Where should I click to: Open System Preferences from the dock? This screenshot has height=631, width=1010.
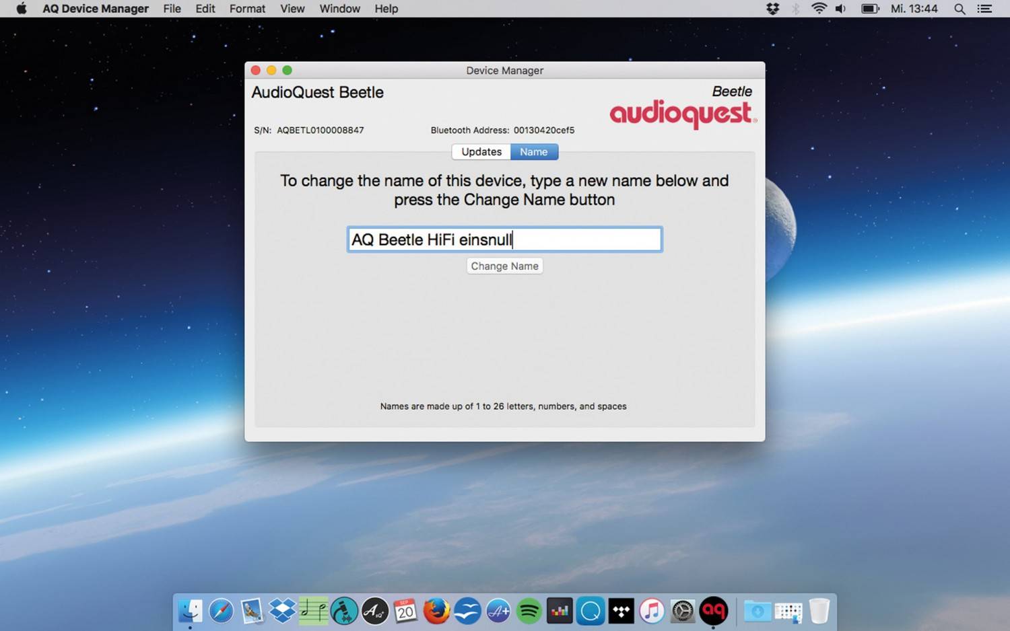tap(683, 611)
